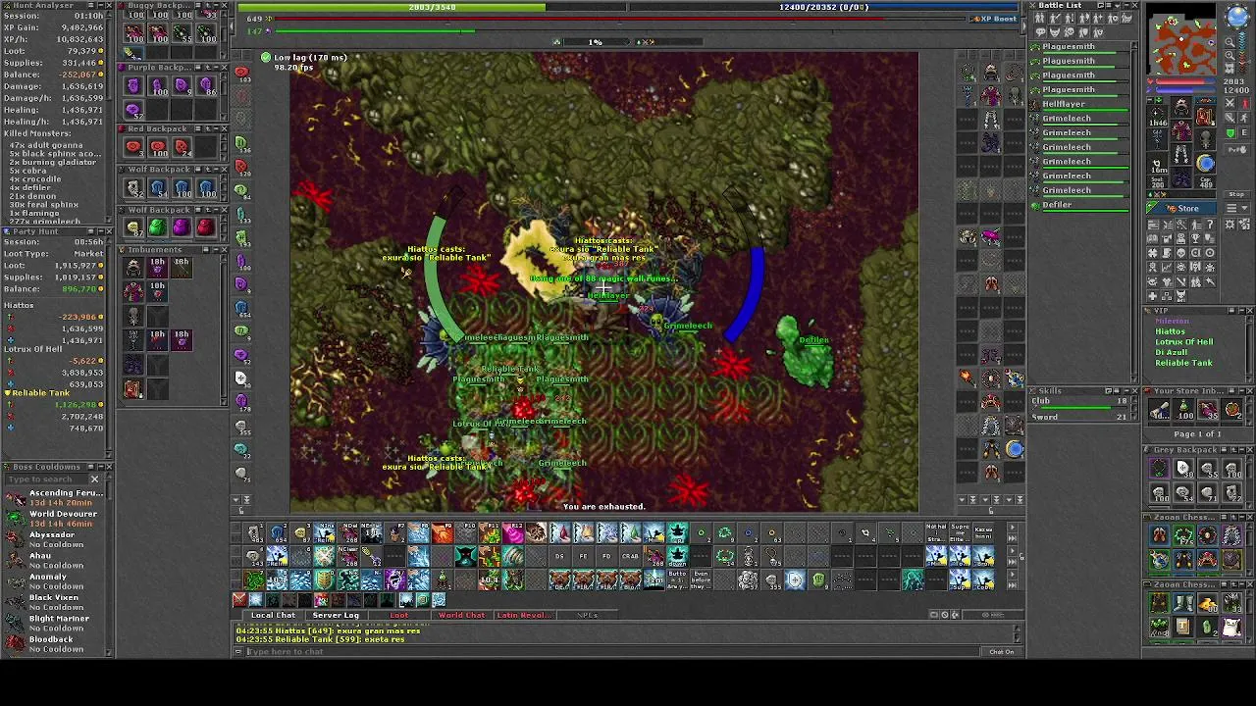Open the Imbuements panel options icon
This screenshot has height=706, width=1256.
pos(206,249)
